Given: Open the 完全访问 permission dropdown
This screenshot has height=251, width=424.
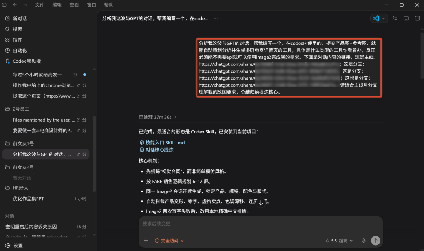Looking at the screenshot, I should [170, 241].
